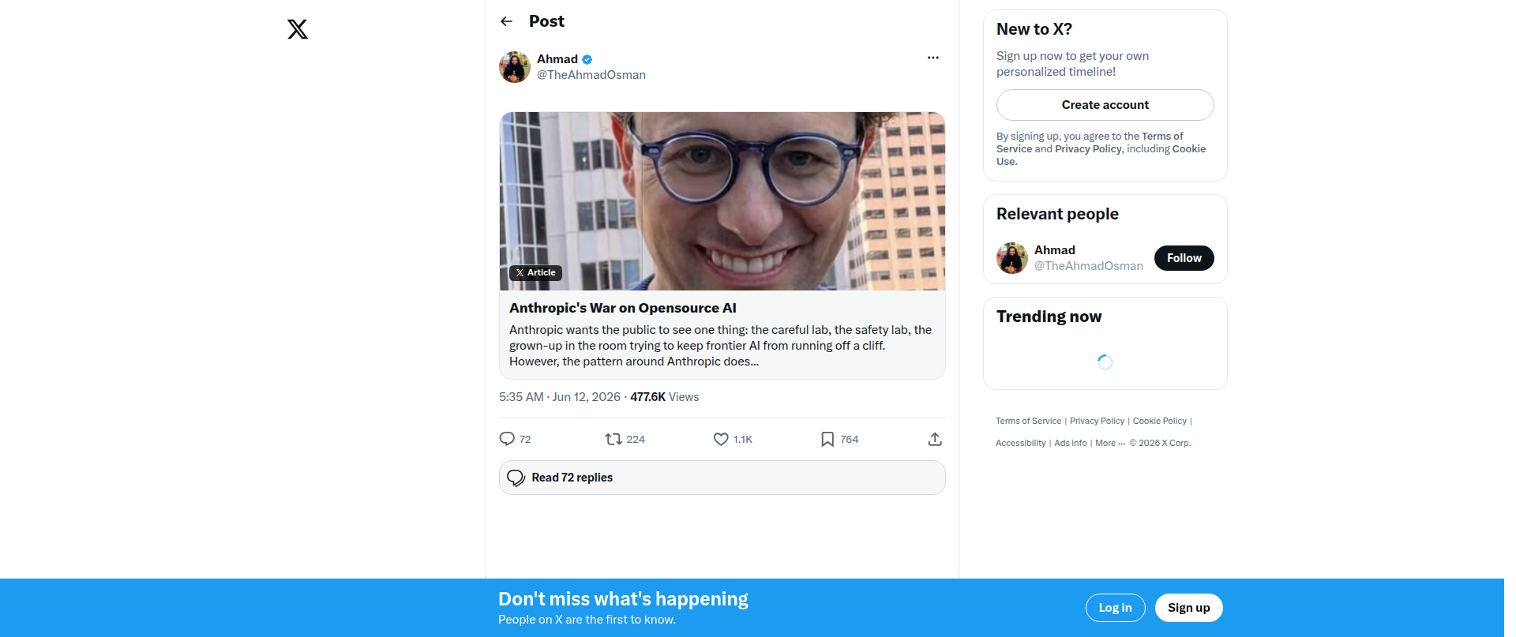Click the Sign up button in banner

point(1188,608)
